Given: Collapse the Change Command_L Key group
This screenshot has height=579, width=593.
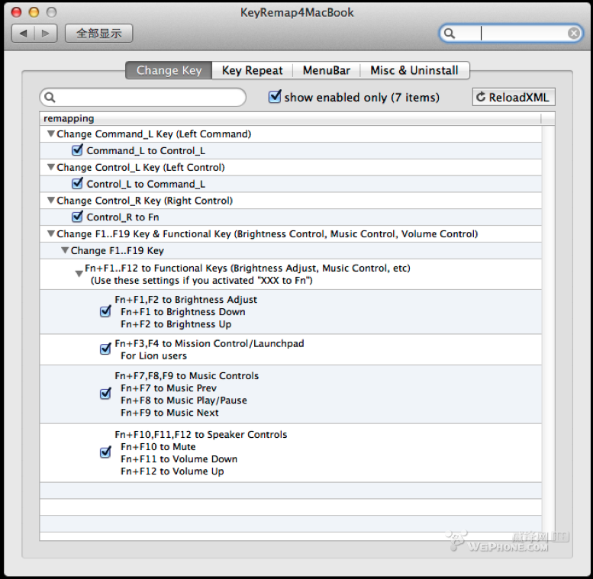Looking at the screenshot, I should coord(50,133).
